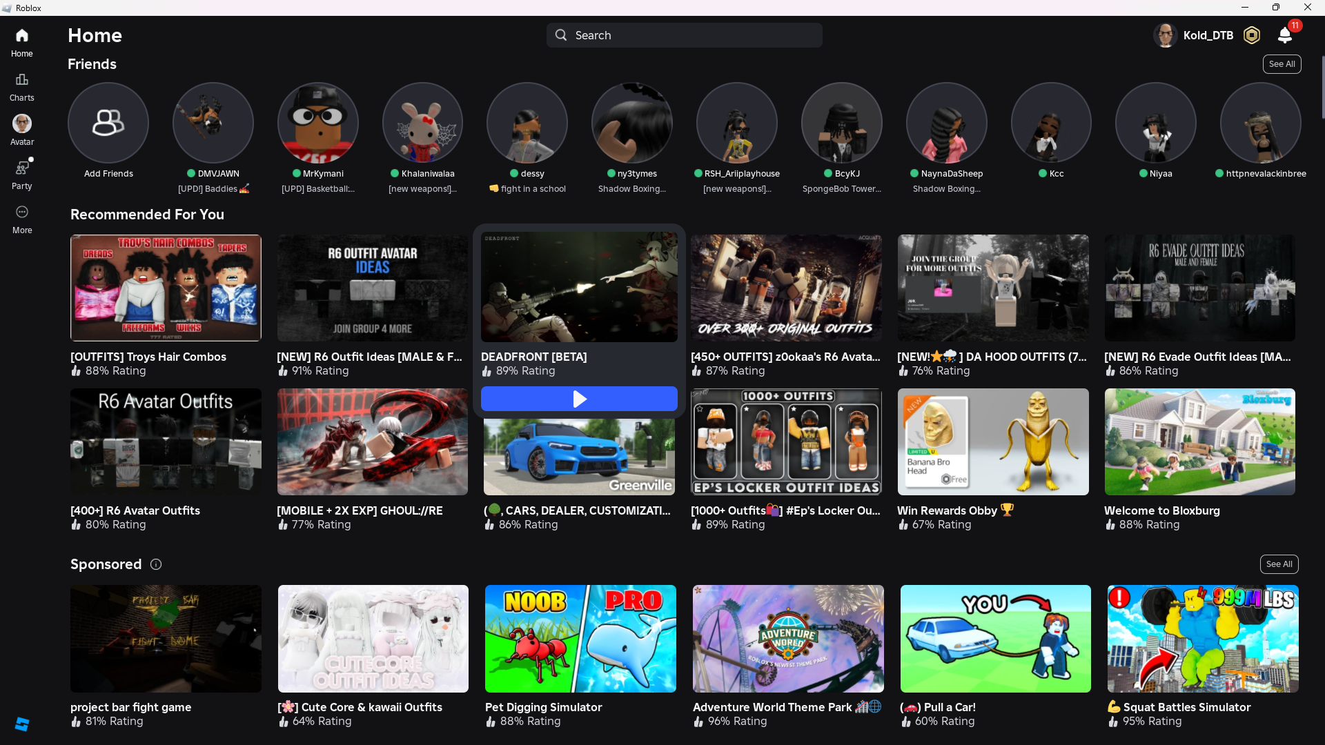
Task: Click the "Squat Battles Simulator" title text
Action: 1187,707
